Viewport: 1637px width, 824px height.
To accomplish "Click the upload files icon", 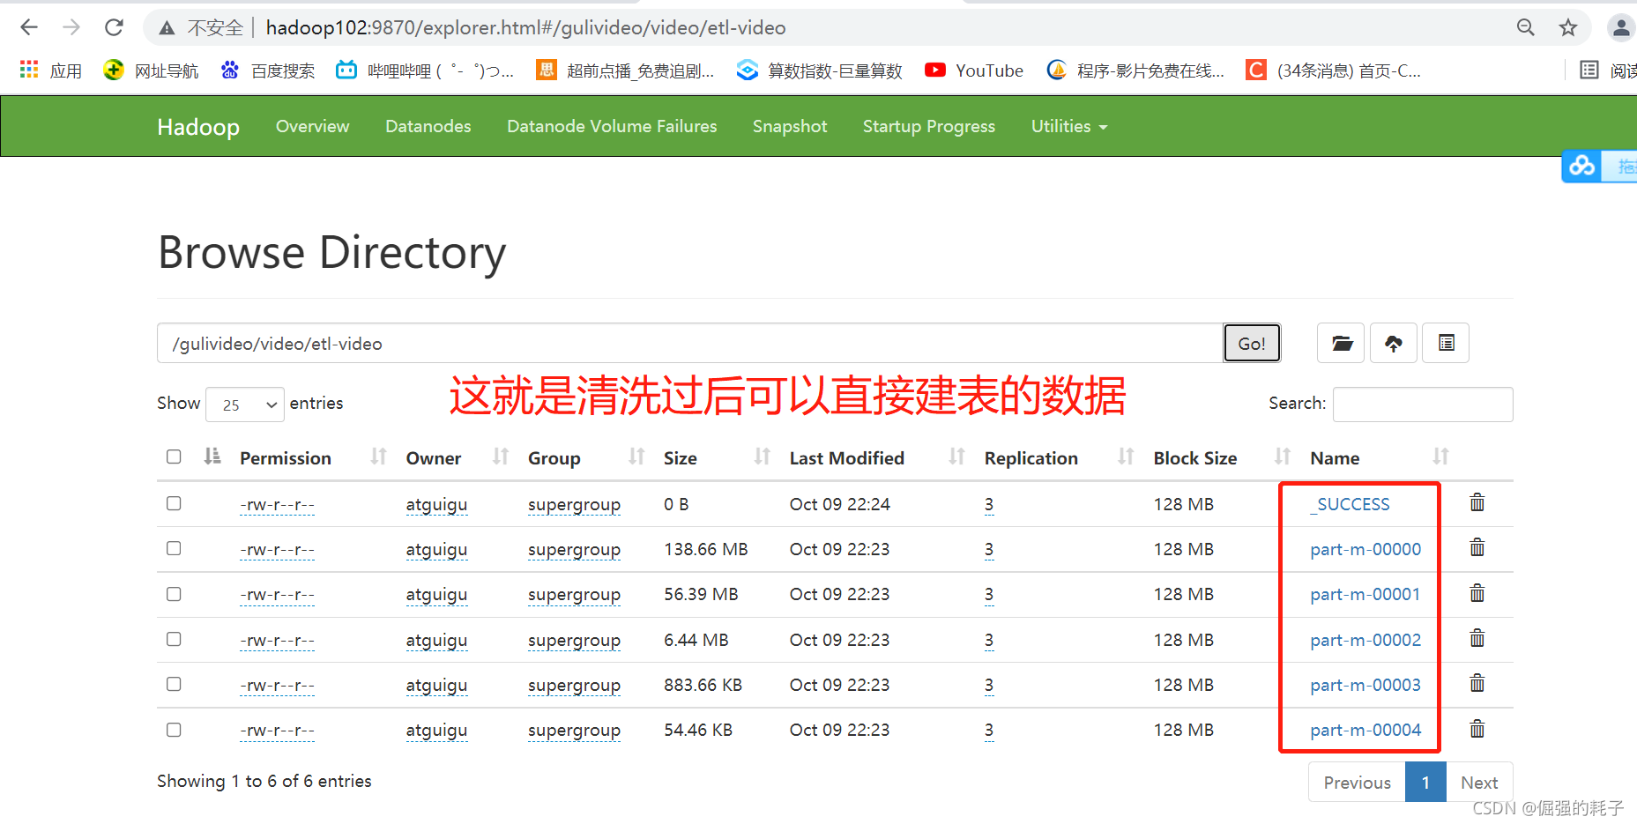I will click(1394, 343).
